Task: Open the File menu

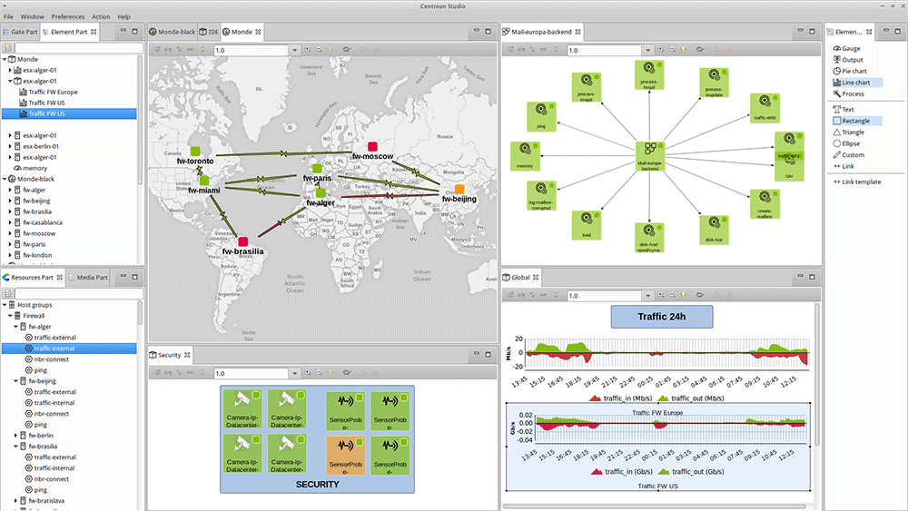Action: click(x=9, y=16)
